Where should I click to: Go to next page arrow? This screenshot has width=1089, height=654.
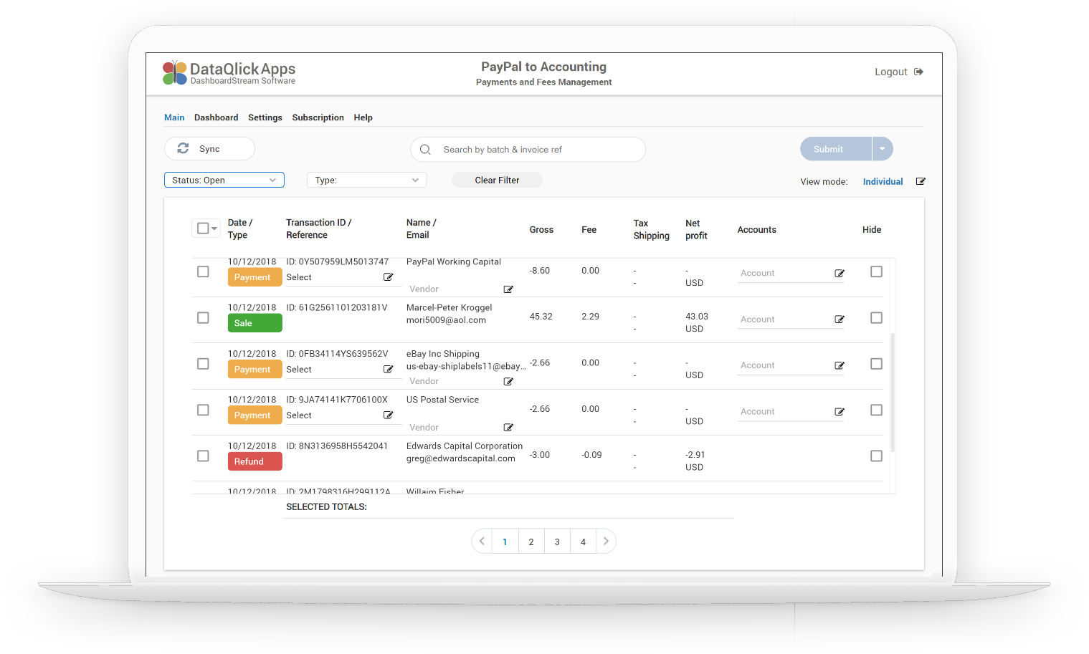606,542
